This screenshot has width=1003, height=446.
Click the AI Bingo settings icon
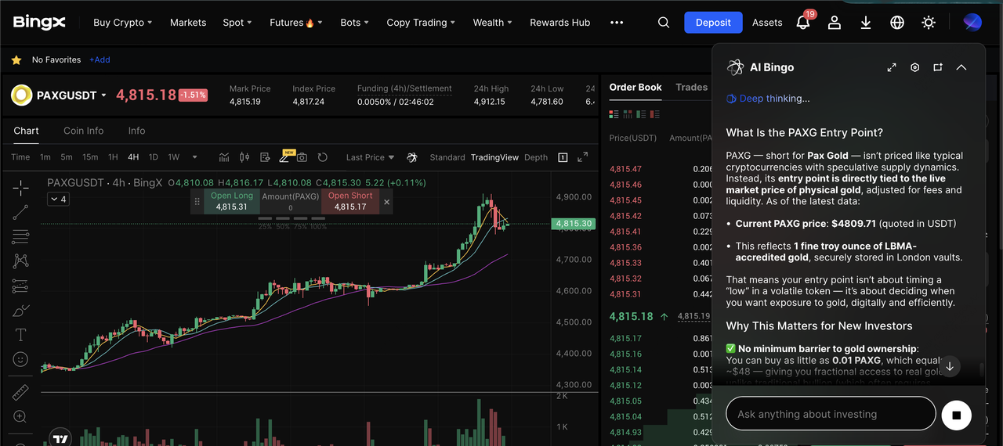point(914,67)
